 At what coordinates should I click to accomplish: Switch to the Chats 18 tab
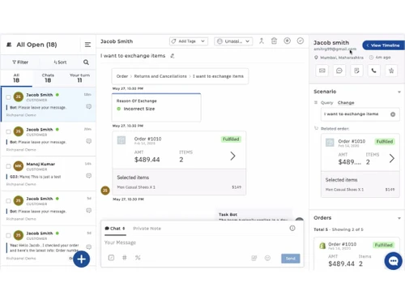click(x=48, y=78)
